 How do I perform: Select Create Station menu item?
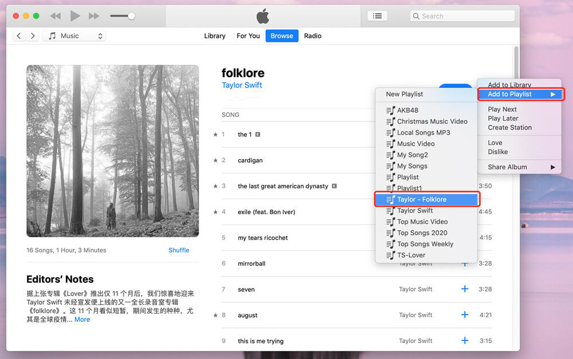519,128
